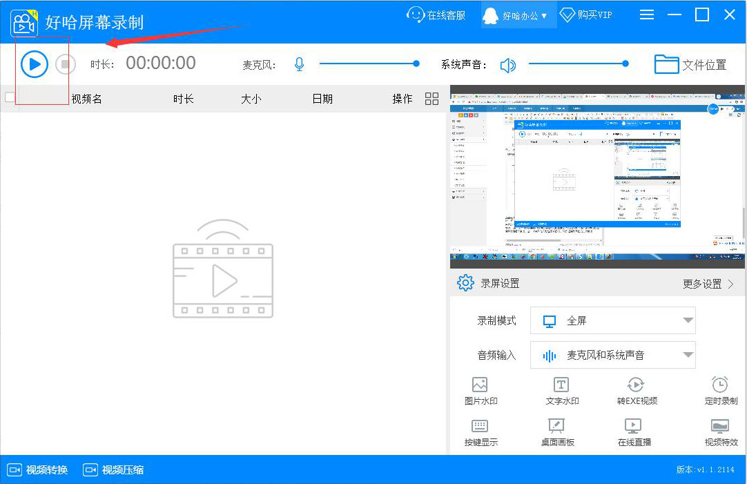This screenshot has height=484, width=747.
Task: Open 在线直播 live streaming
Action: (x=634, y=432)
